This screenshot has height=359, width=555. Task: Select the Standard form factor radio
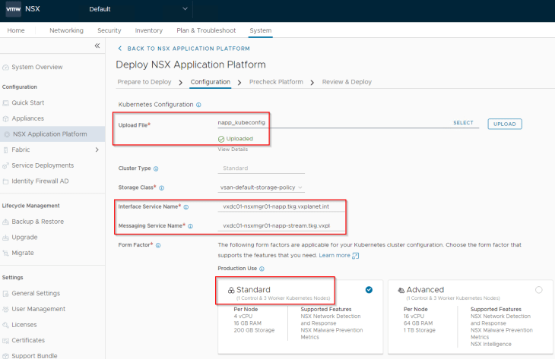[369, 290]
